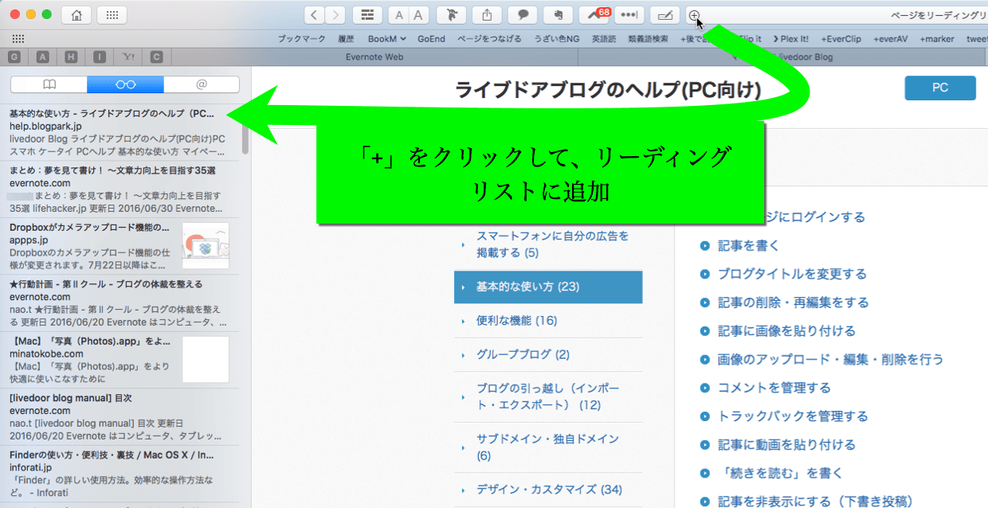Open サブドメイン・独自ドメイン (6) category
988x508 pixels.
(x=548, y=447)
